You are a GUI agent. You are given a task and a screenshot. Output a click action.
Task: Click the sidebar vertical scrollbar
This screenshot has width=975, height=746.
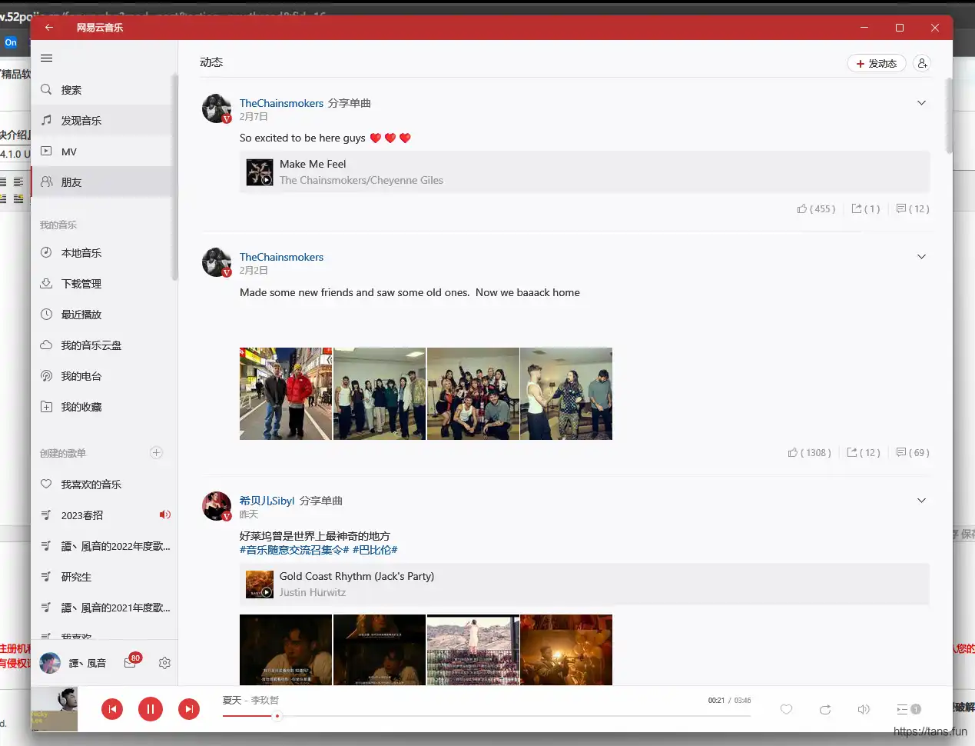point(175,177)
